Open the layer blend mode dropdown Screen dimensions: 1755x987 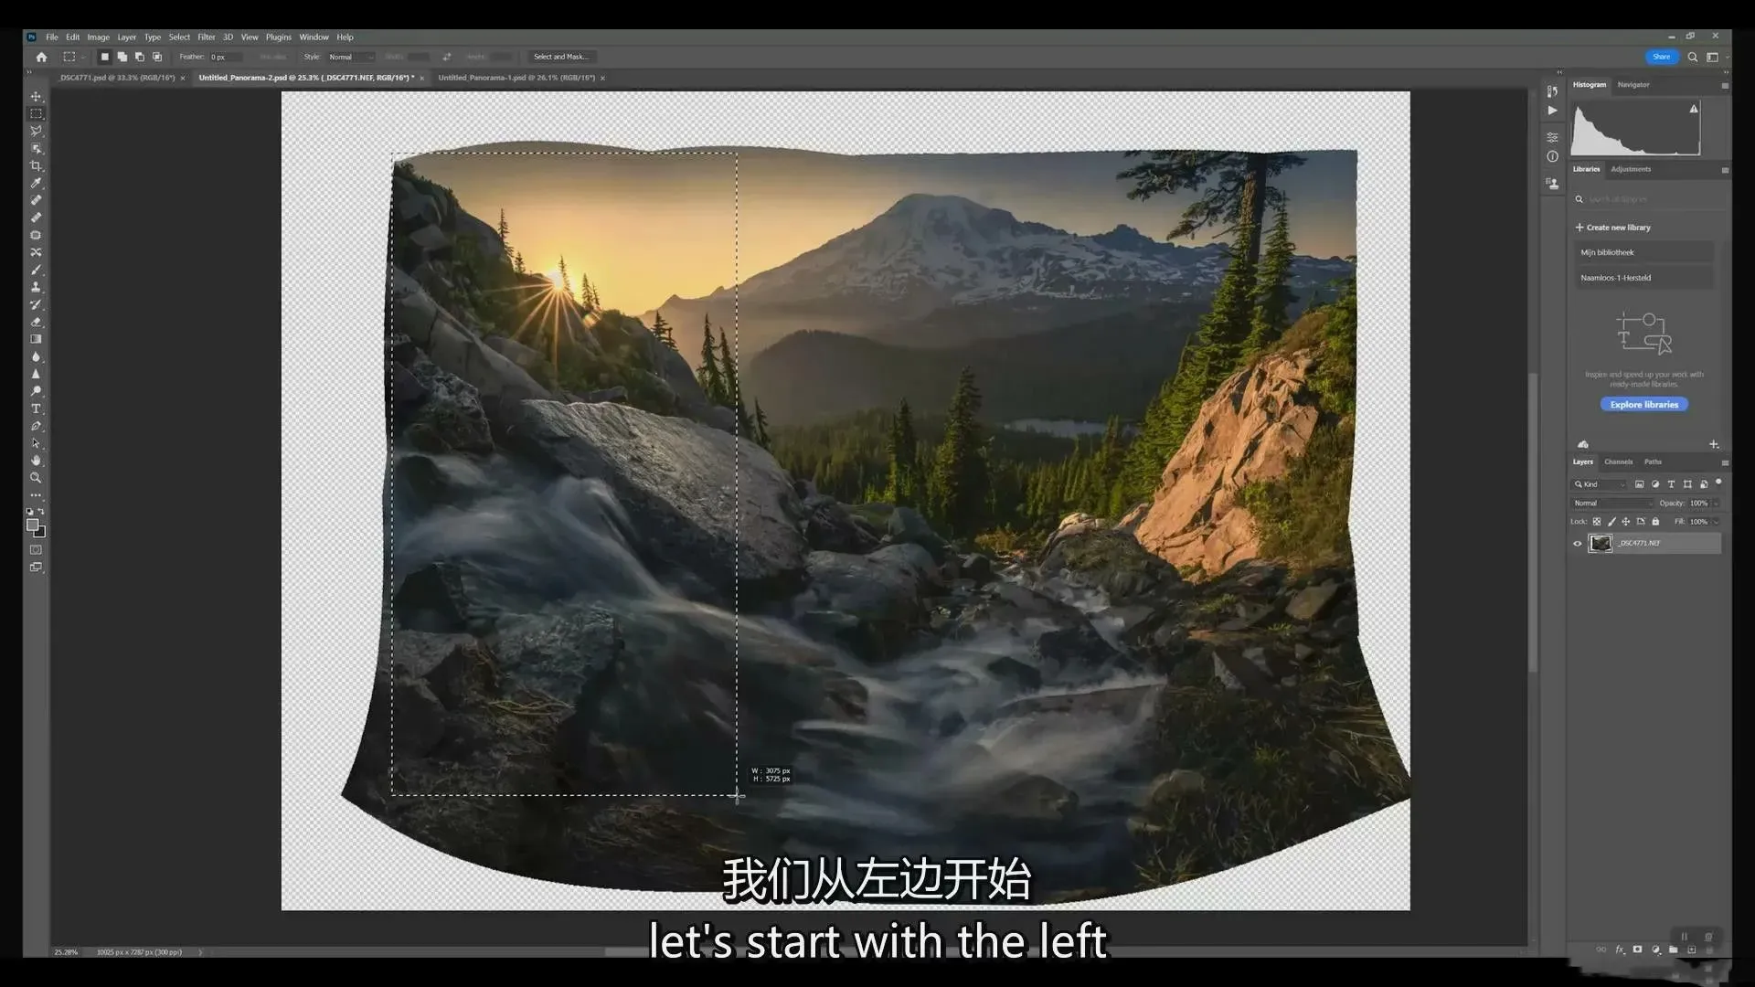[x=1612, y=504]
